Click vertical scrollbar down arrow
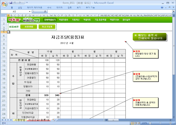Image resolution: width=176 pixels, height=125 pixels. click(x=174, y=117)
